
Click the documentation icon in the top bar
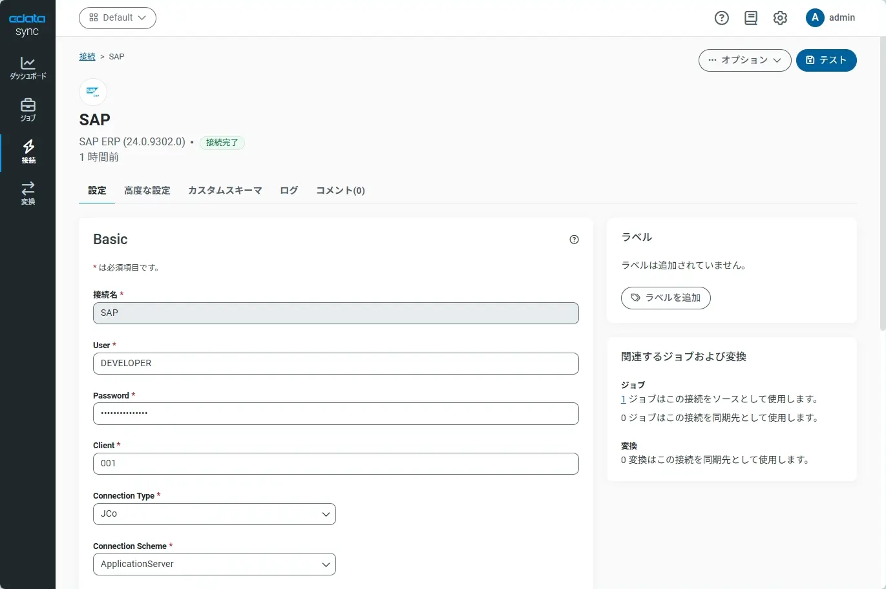coord(750,18)
